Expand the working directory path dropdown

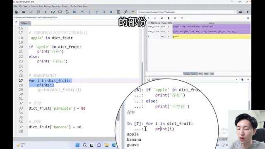[235, 12]
